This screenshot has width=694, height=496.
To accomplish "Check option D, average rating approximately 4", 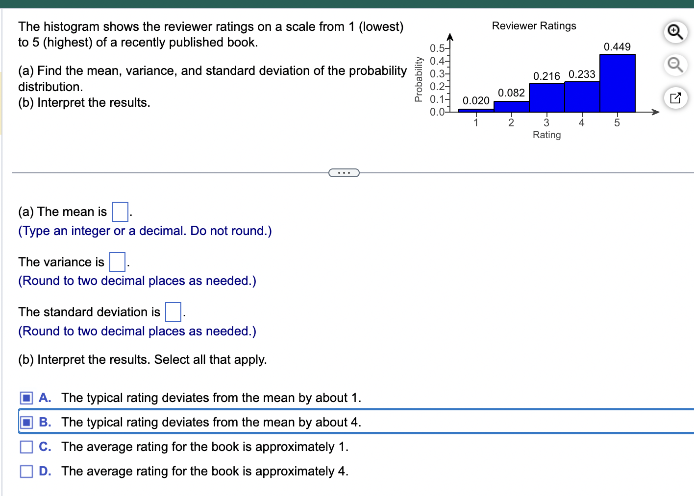I will tap(26, 471).
